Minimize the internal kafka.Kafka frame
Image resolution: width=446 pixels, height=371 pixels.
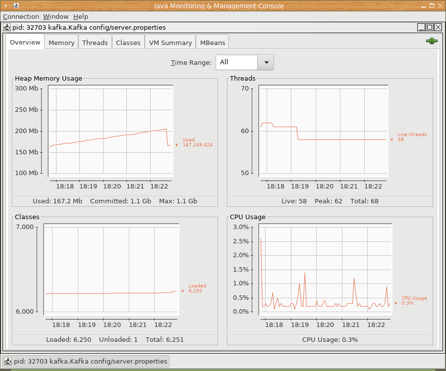421,28
